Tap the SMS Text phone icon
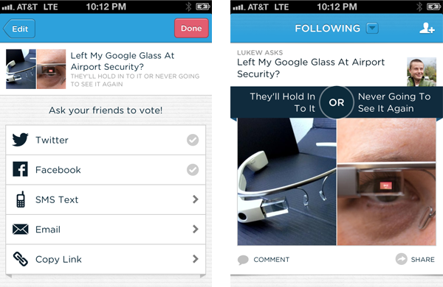Viewport: 443px width, 287px height. point(21,199)
